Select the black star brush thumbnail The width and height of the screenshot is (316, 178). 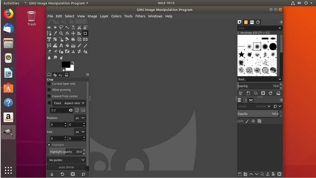point(242,54)
